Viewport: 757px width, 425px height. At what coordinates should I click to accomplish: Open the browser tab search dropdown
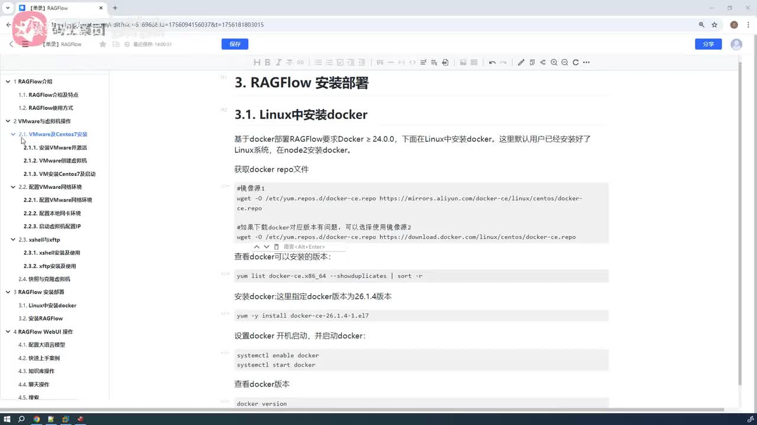tap(7, 8)
